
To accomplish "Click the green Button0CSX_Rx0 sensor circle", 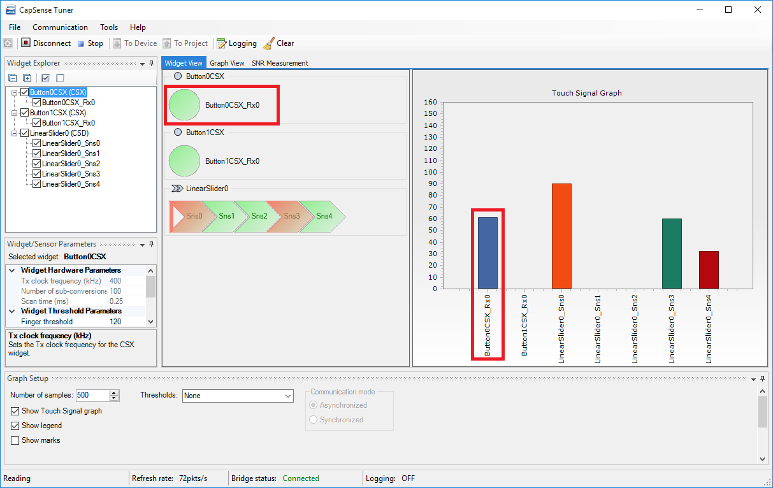I will [184, 105].
